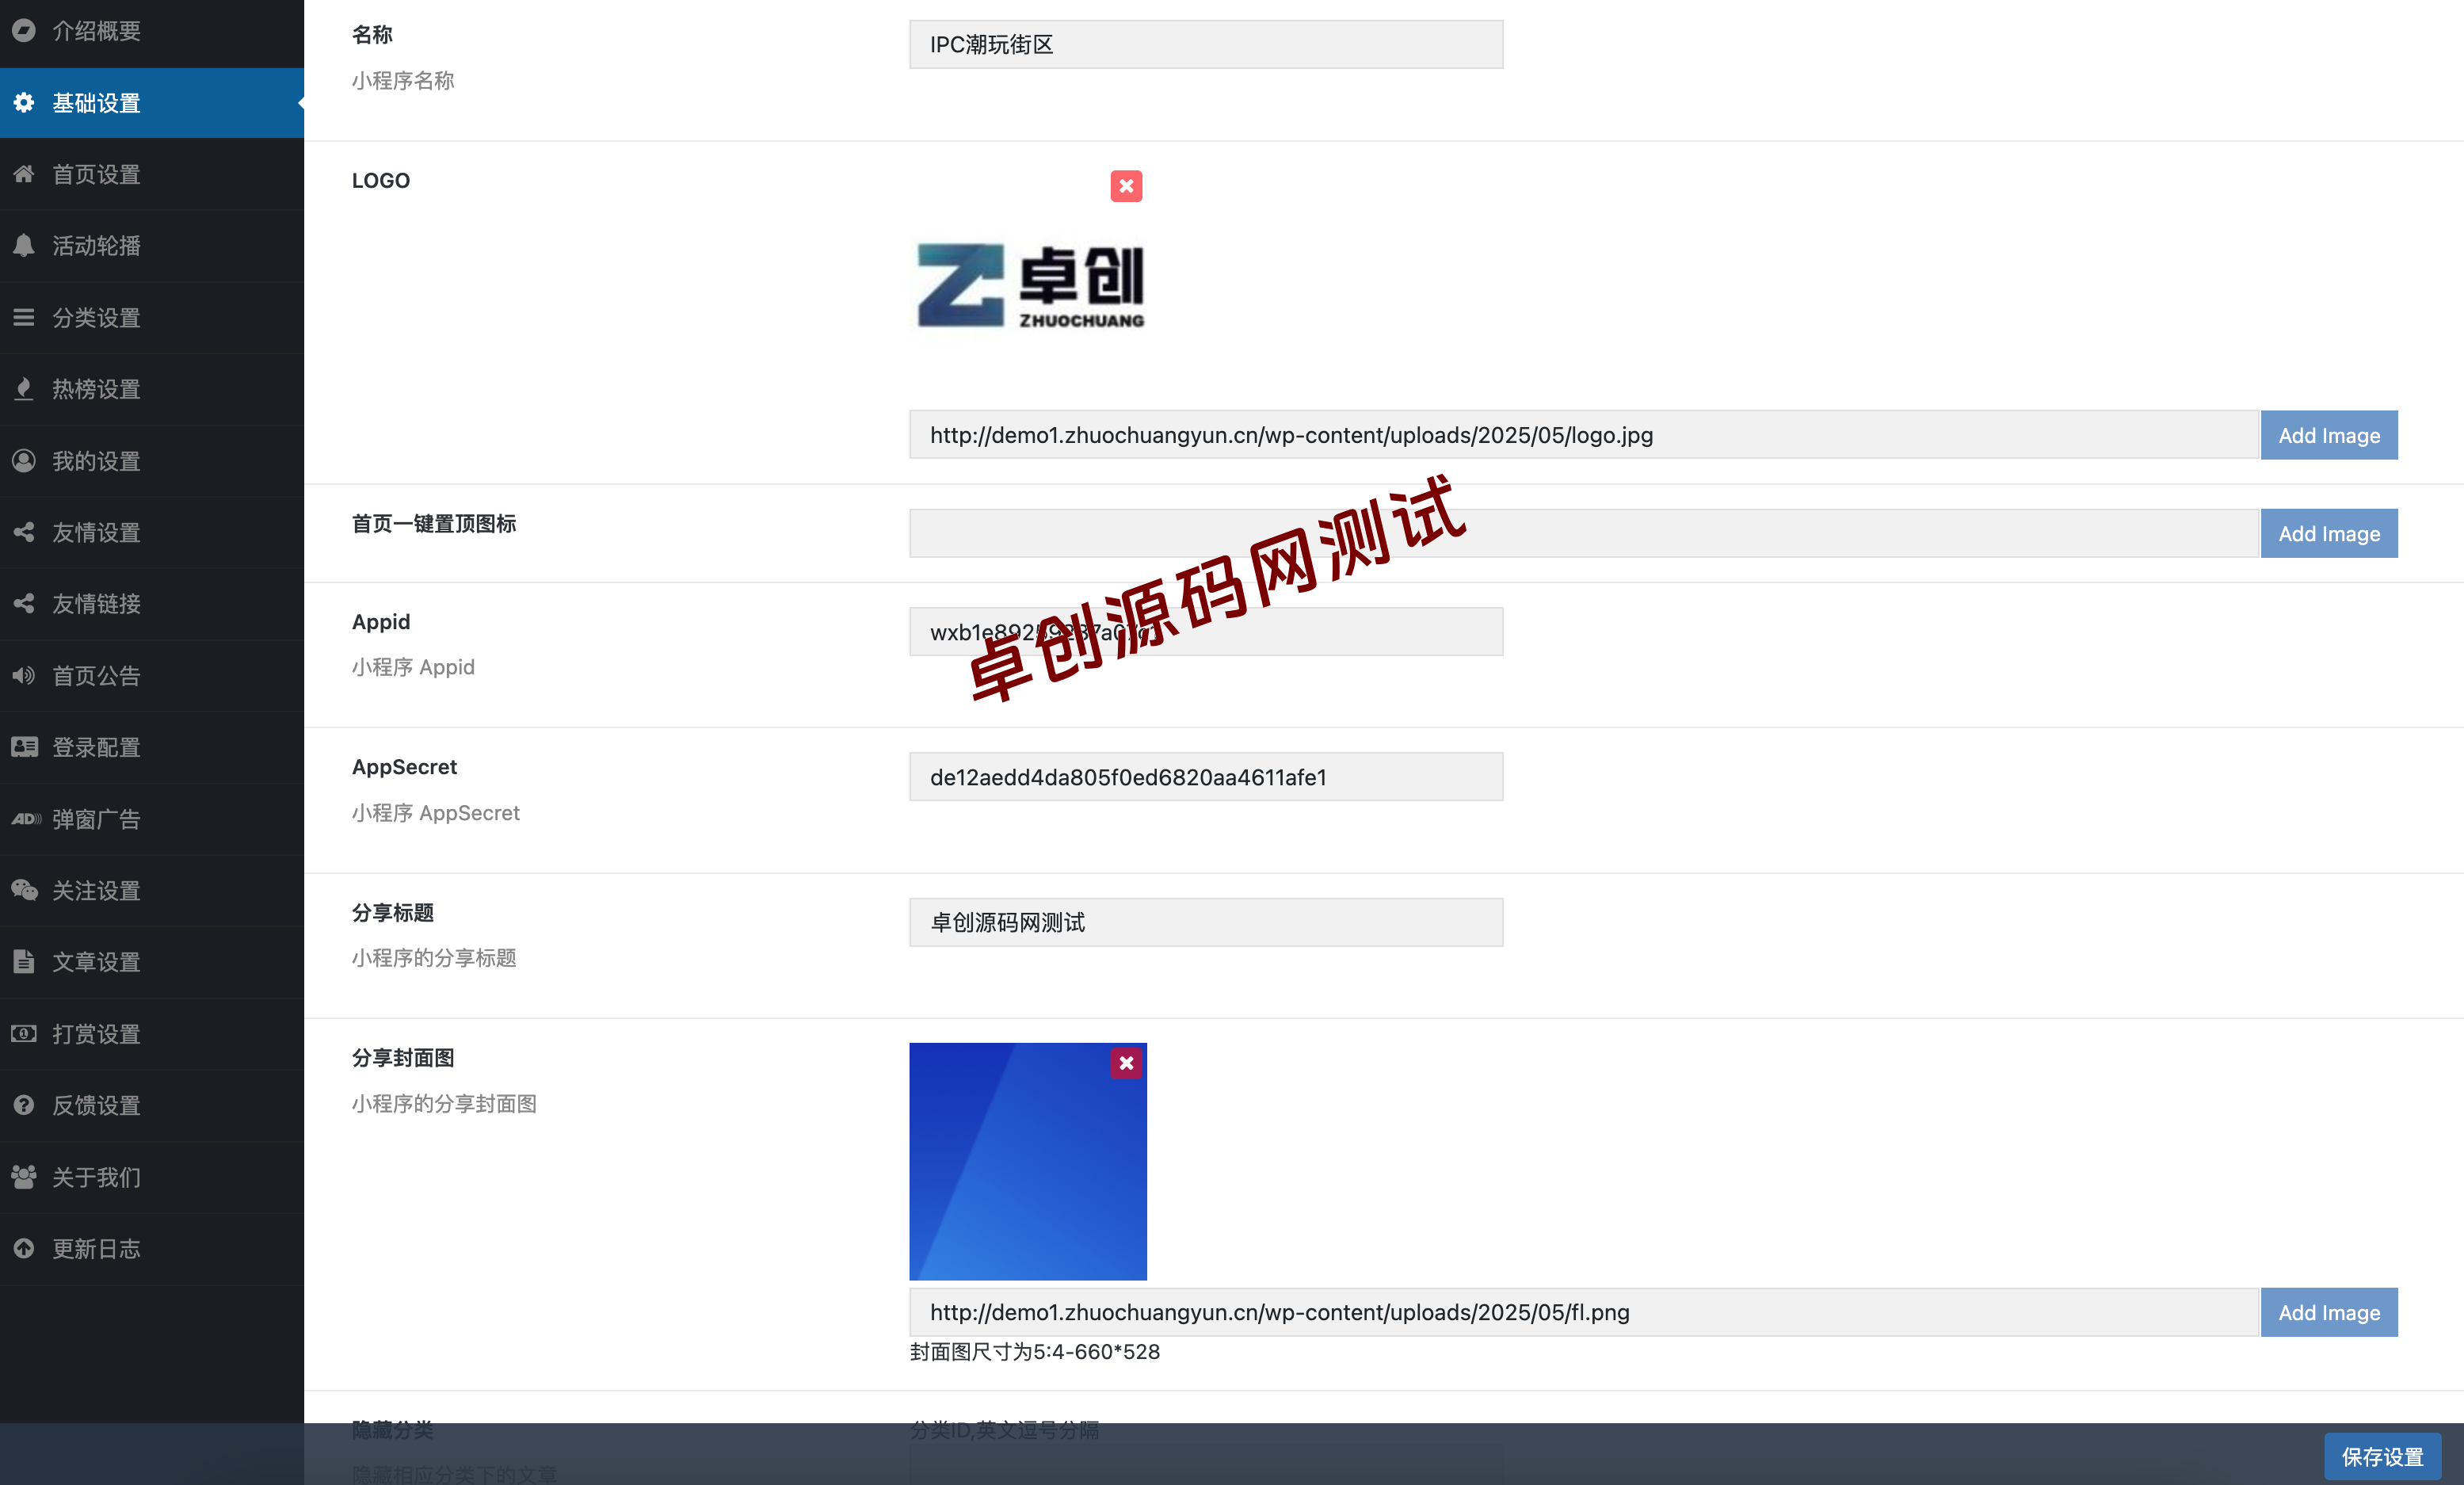Click the 我的设置 user icon
Viewport: 2464px width, 1485px height.
click(24, 460)
